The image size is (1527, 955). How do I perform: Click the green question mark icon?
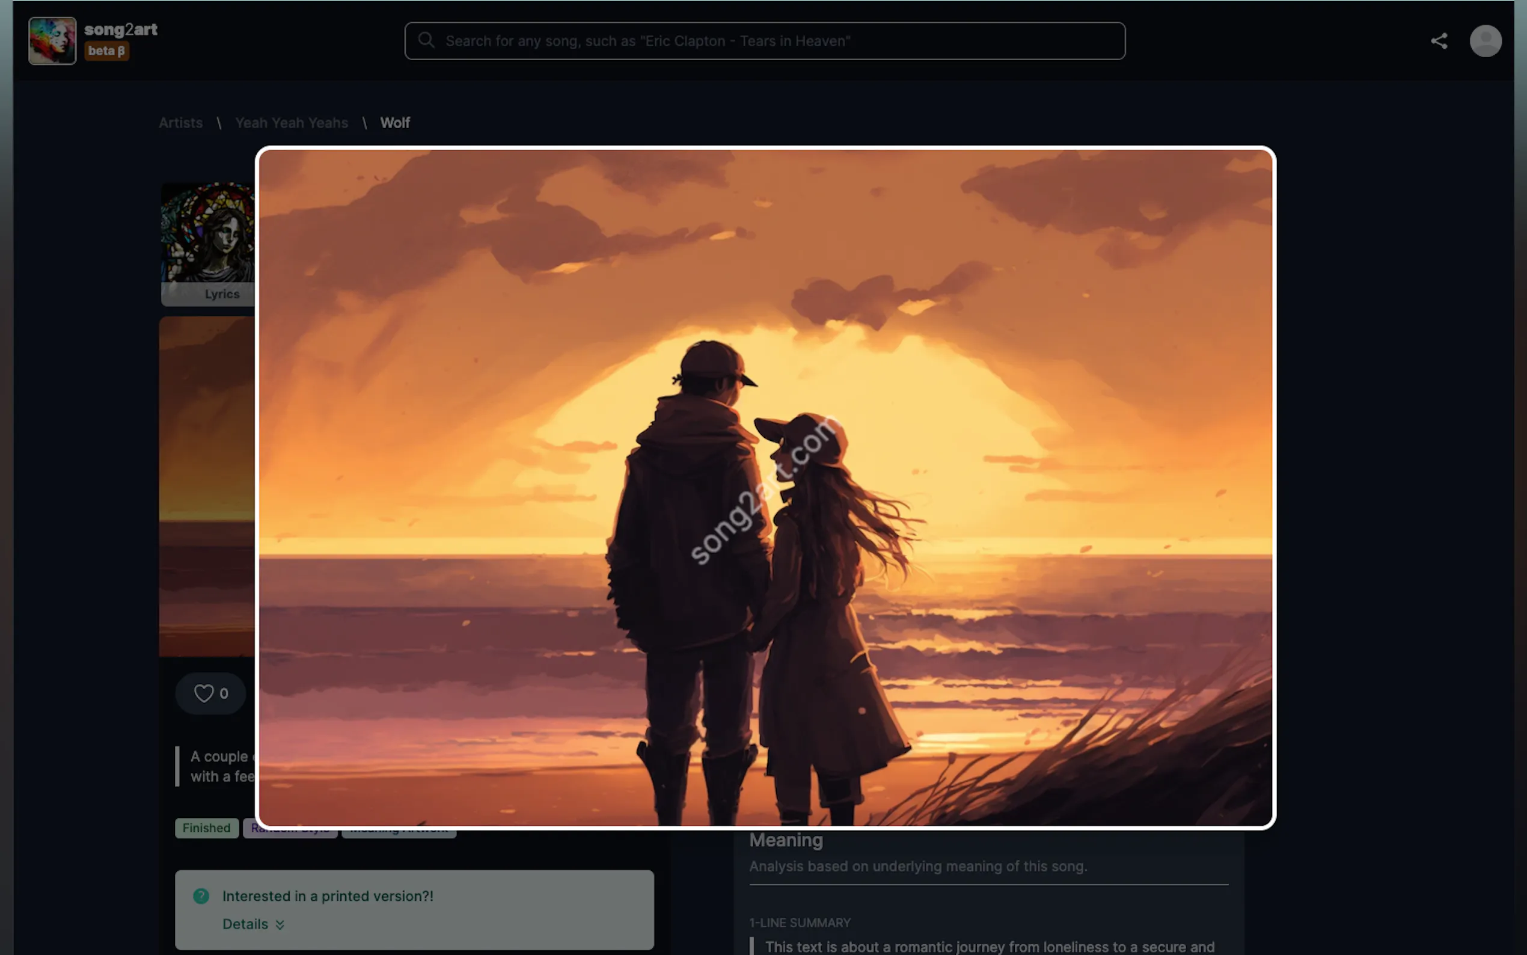click(201, 895)
